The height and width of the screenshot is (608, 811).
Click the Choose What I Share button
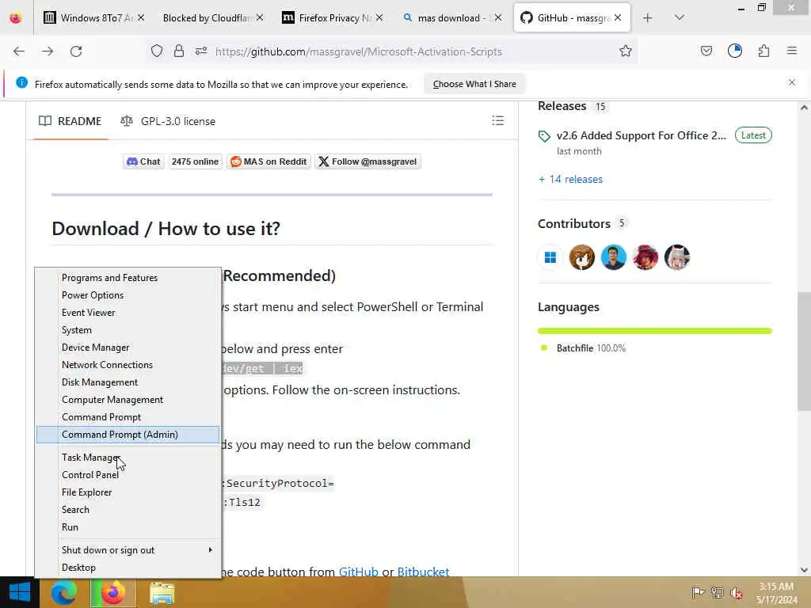coord(474,84)
